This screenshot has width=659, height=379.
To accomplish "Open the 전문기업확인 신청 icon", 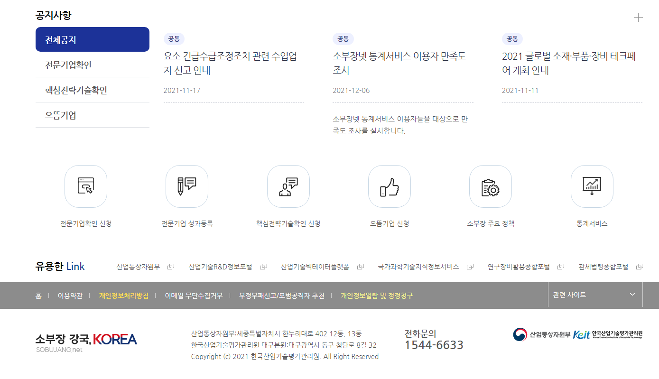I will [86, 186].
